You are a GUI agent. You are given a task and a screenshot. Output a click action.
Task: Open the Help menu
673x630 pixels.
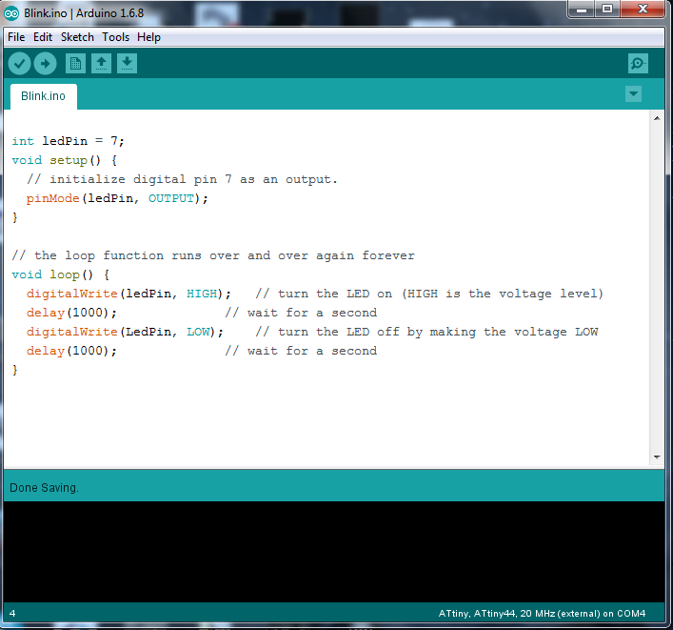(148, 37)
